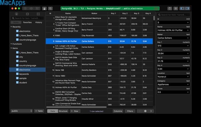The height and width of the screenshot is (127, 201).
Task: Click the + Table button
Action: click(39, 111)
